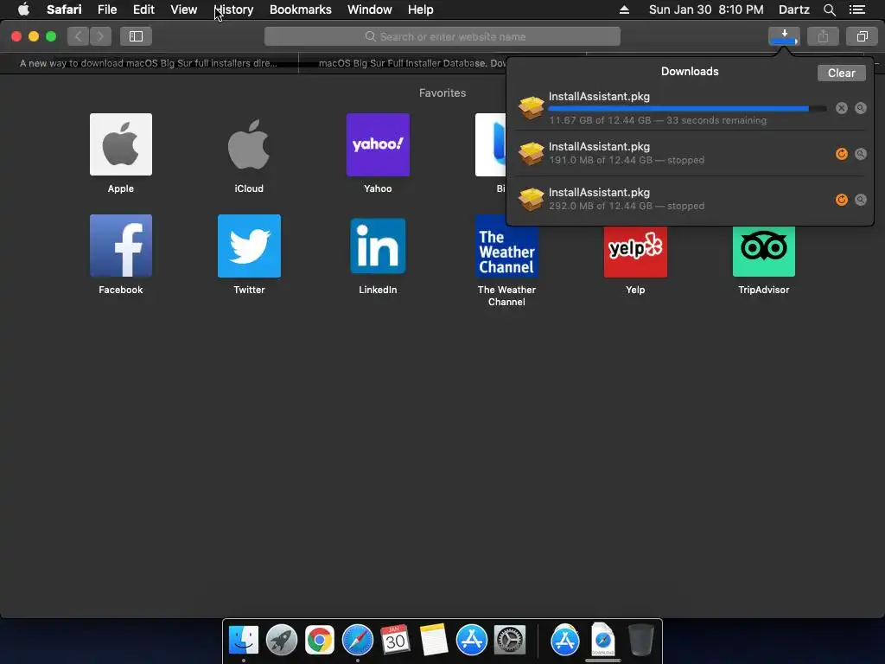Open the TripAdvisor favorite
The image size is (885, 664).
click(x=764, y=252)
